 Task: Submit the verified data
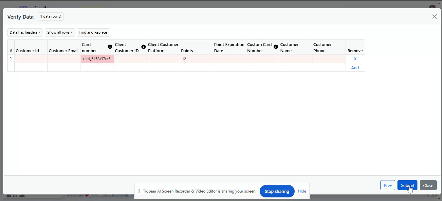(x=407, y=185)
